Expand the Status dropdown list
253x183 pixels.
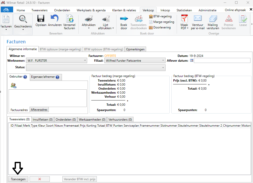click(x=163, y=67)
